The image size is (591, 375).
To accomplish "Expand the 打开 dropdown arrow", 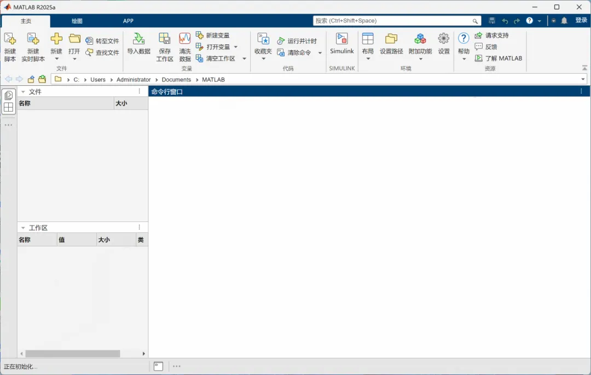I will (x=74, y=59).
